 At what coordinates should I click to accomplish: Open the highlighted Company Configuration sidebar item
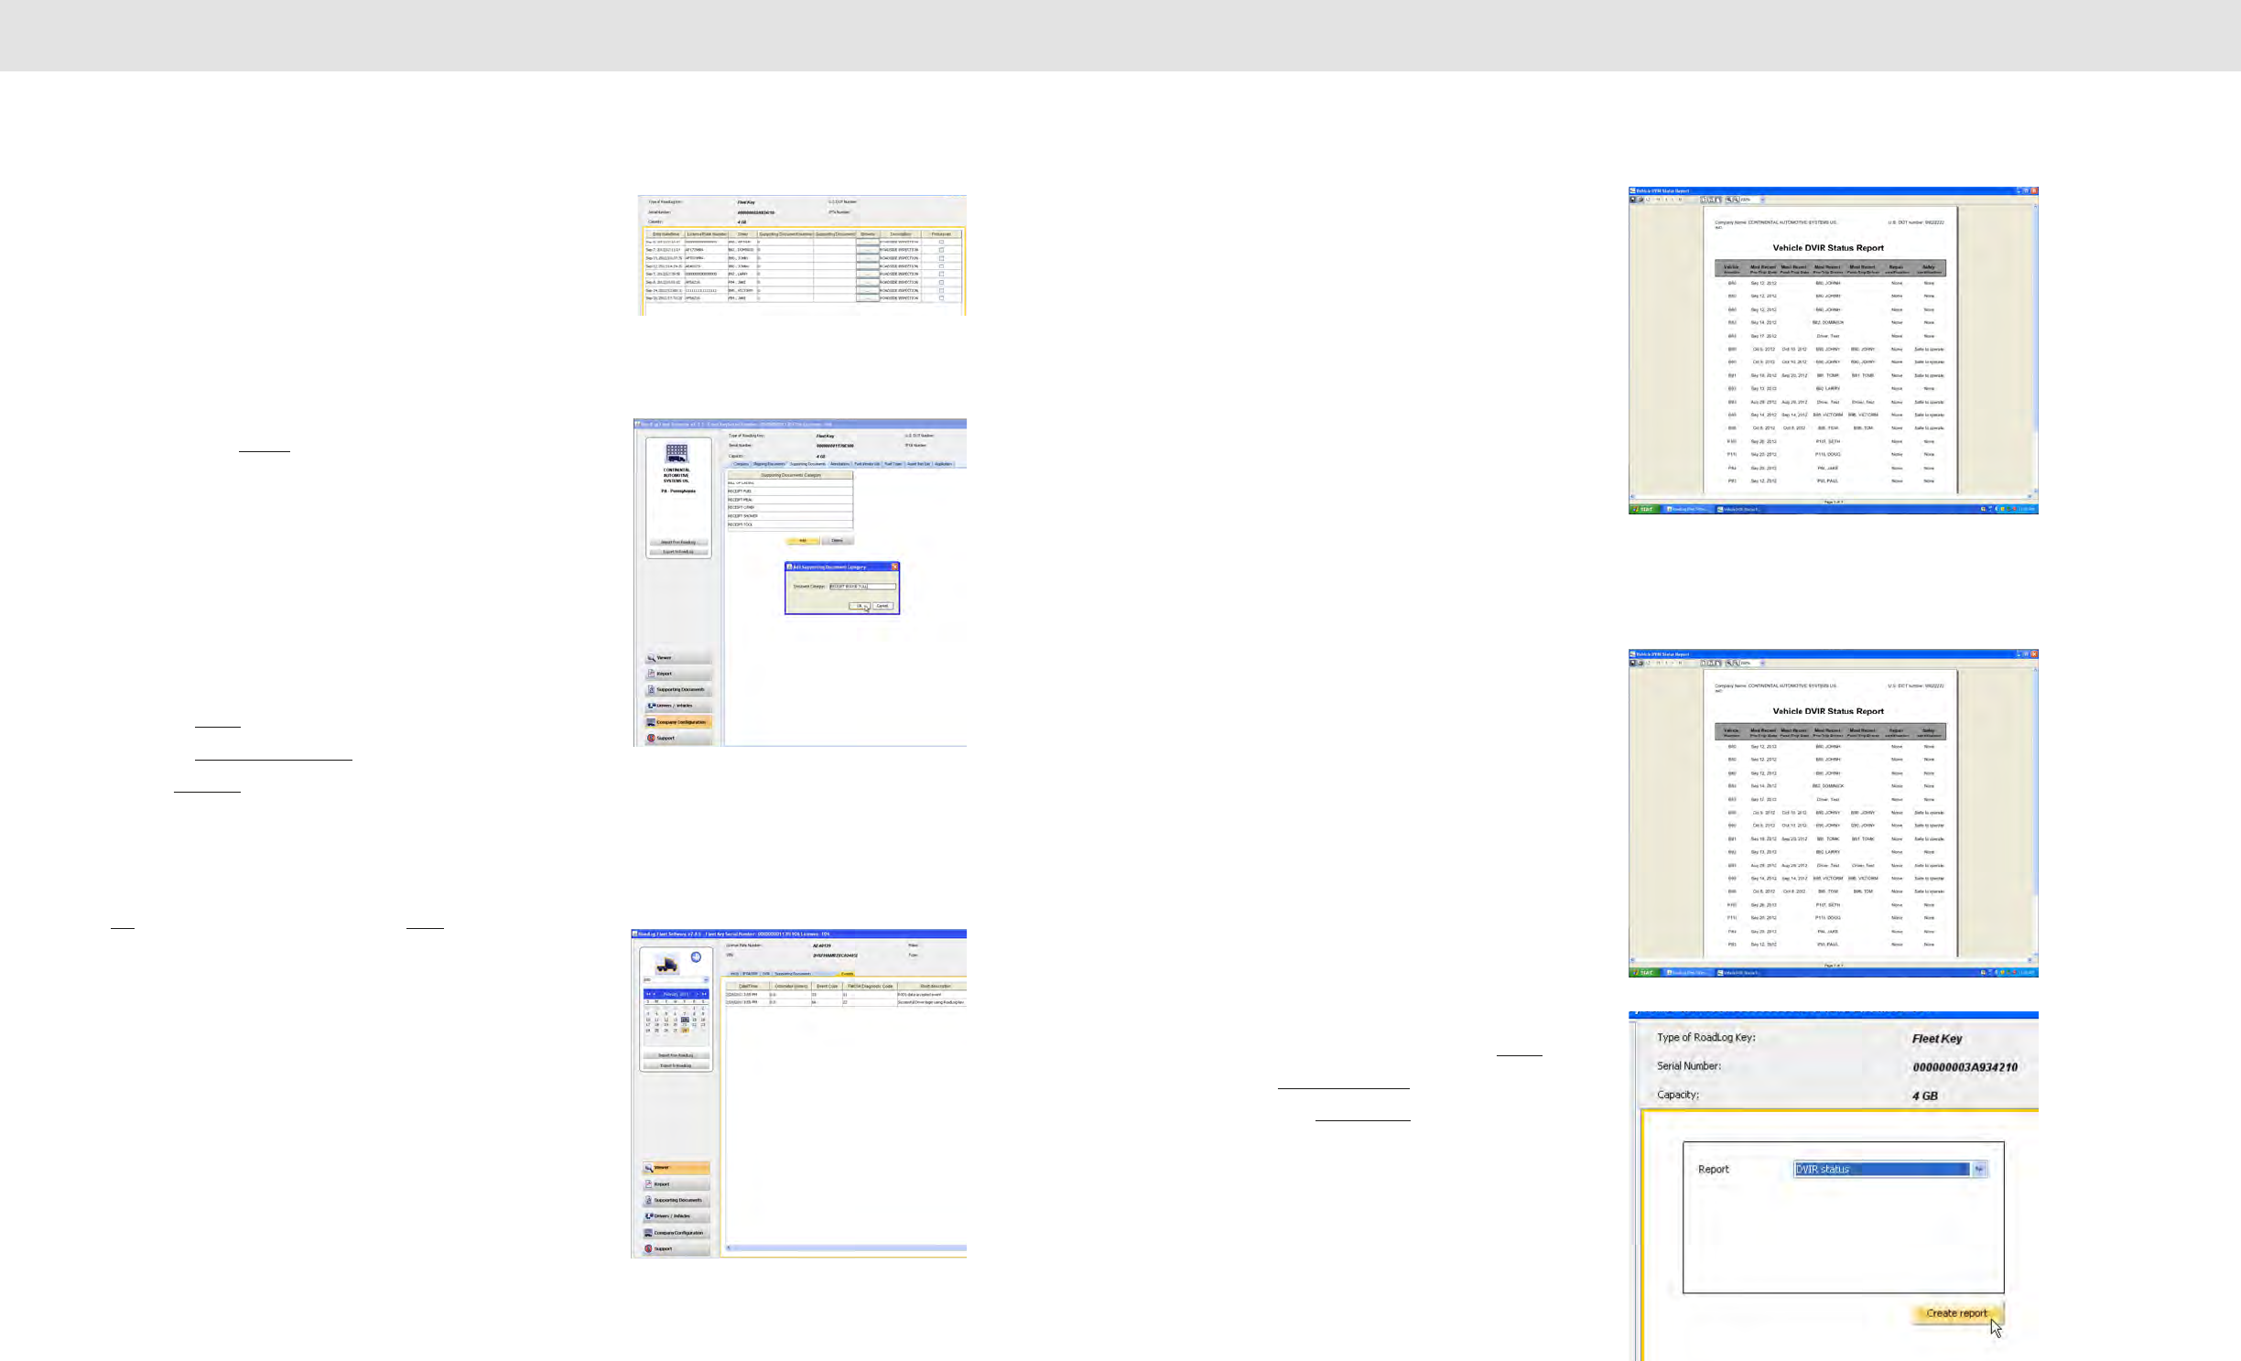click(x=677, y=722)
